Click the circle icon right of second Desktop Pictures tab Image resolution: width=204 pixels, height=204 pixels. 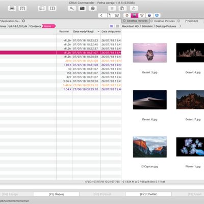coord(178,21)
